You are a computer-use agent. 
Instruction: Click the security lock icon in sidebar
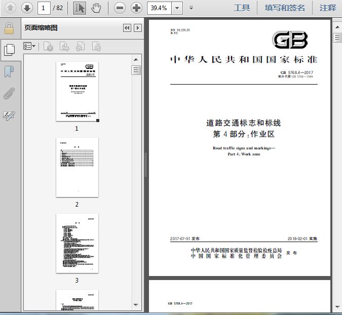pos(9,28)
